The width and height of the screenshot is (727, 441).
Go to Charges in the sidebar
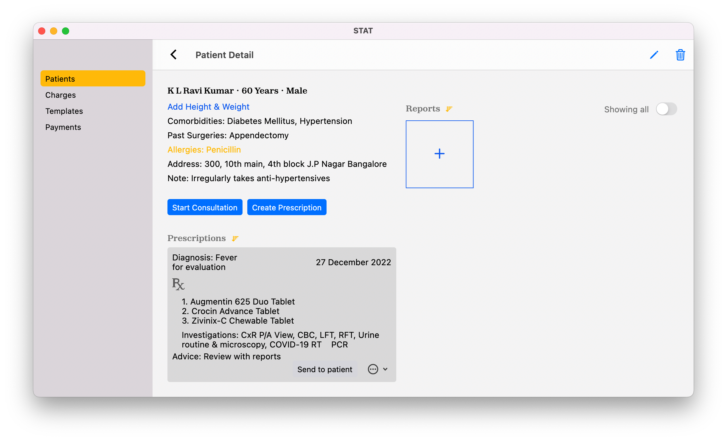pyautogui.click(x=60, y=95)
